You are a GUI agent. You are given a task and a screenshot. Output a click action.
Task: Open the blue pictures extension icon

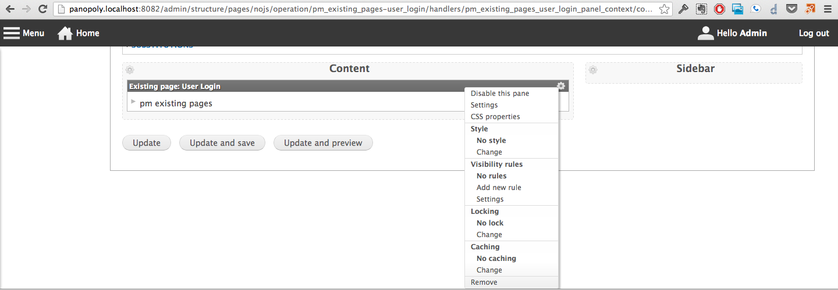(x=737, y=9)
